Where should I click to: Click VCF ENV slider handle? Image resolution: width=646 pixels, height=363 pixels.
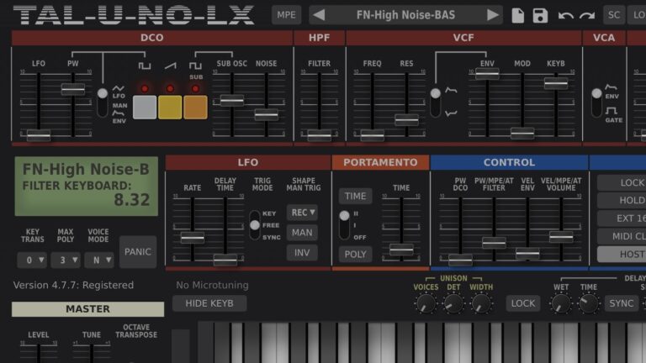coord(487,73)
